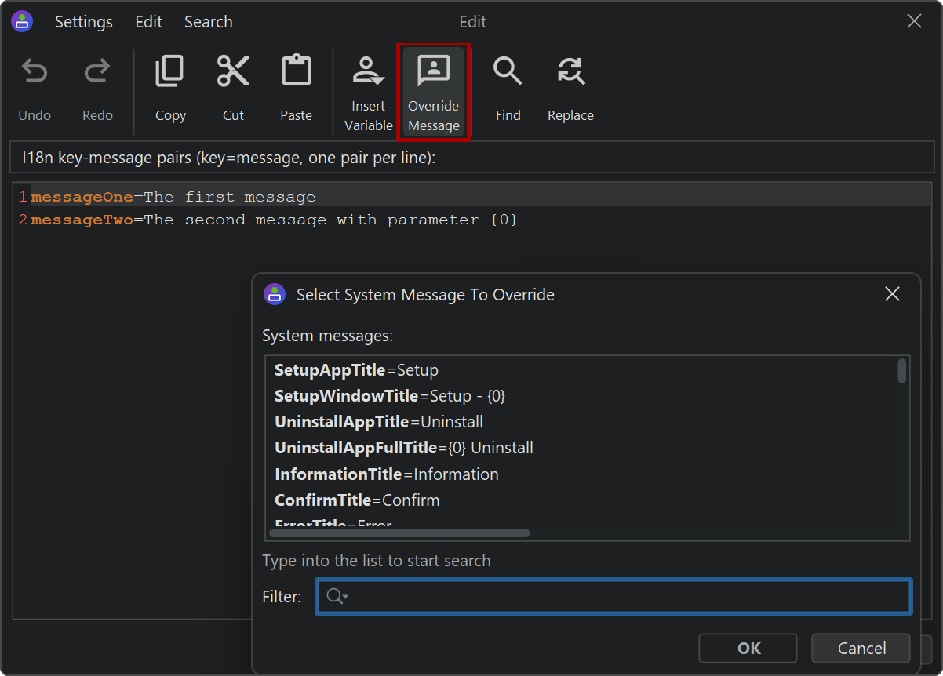The width and height of the screenshot is (943, 676).
Task: Open the Settings menu
Action: pyautogui.click(x=84, y=22)
